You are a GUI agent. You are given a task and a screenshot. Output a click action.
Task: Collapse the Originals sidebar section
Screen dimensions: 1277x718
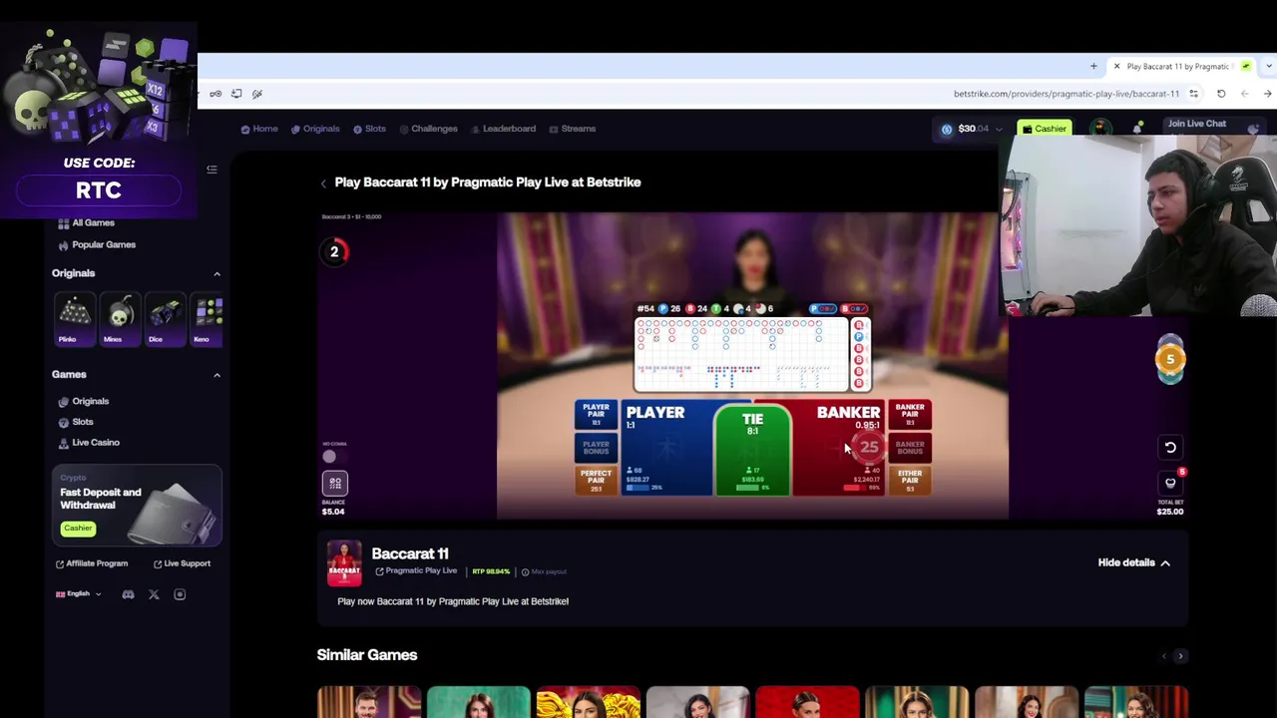[216, 273]
